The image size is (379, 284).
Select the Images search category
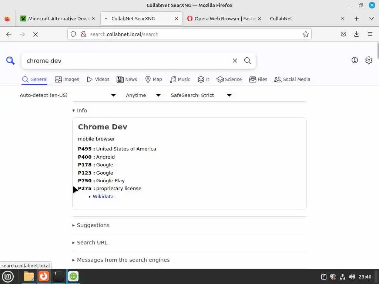tap(67, 80)
